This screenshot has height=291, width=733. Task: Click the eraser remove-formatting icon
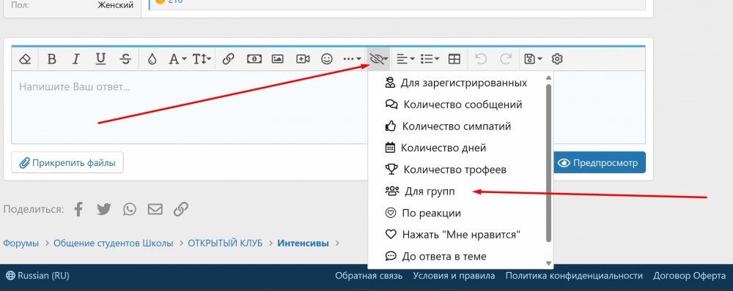25,59
